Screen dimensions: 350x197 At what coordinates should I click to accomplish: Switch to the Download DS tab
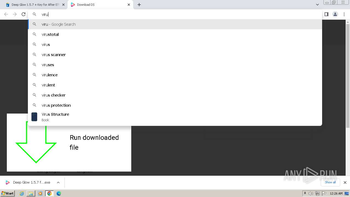point(100,5)
